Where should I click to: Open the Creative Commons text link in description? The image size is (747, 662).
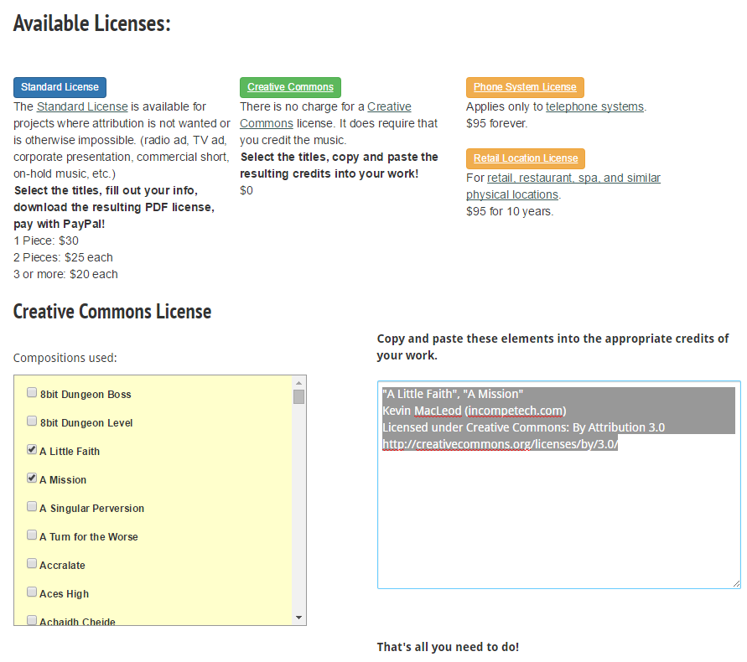tap(389, 106)
